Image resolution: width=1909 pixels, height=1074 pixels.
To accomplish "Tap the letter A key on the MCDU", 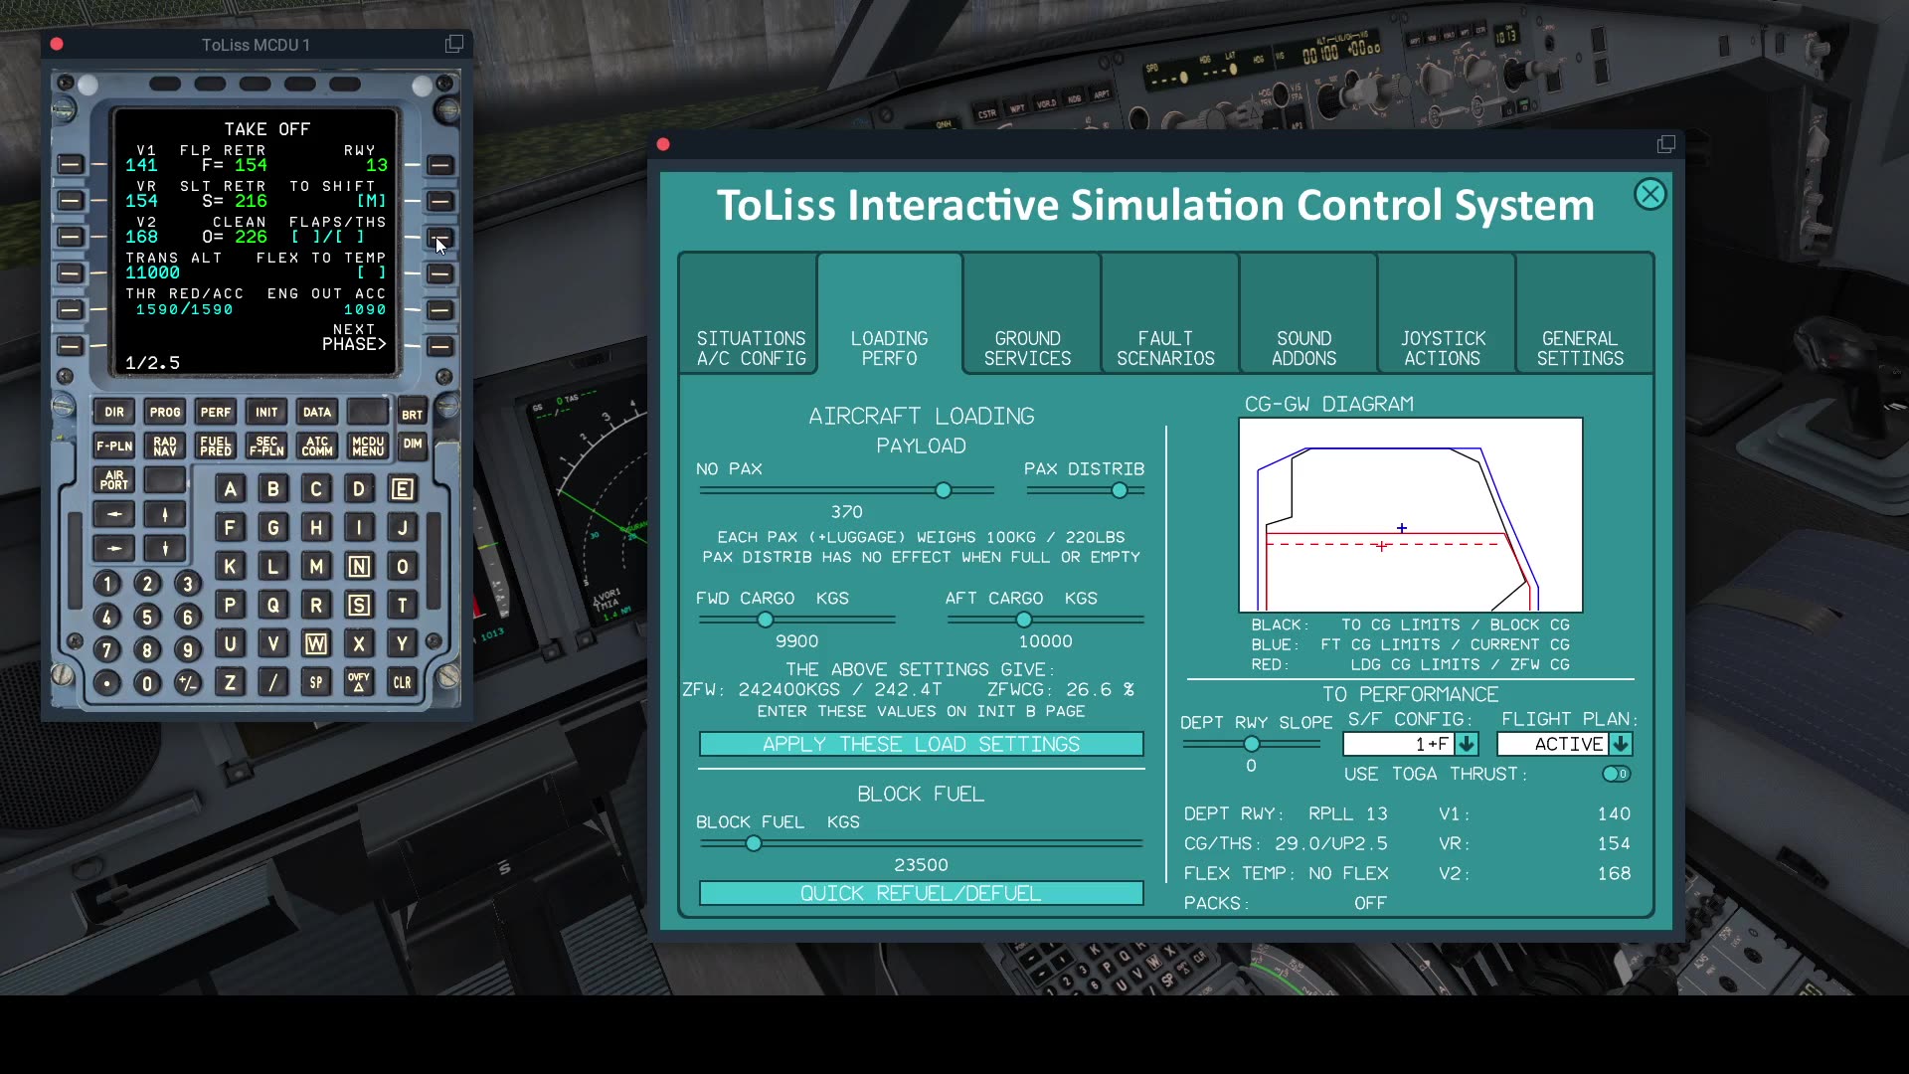I will [x=231, y=488].
